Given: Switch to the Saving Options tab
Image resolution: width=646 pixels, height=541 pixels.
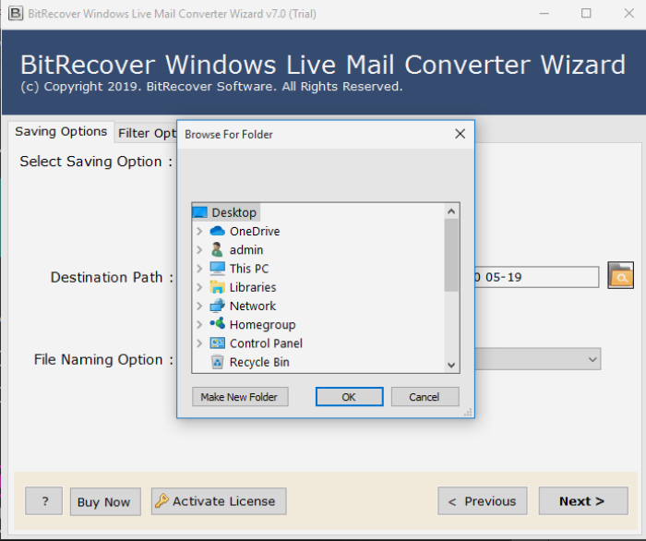Looking at the screenshot, I should [61, 132].
